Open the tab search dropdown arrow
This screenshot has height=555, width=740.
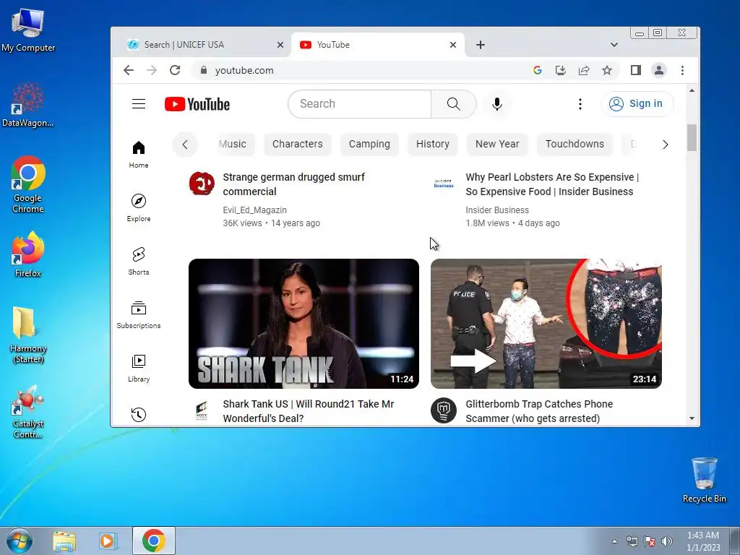coord(614,45)
